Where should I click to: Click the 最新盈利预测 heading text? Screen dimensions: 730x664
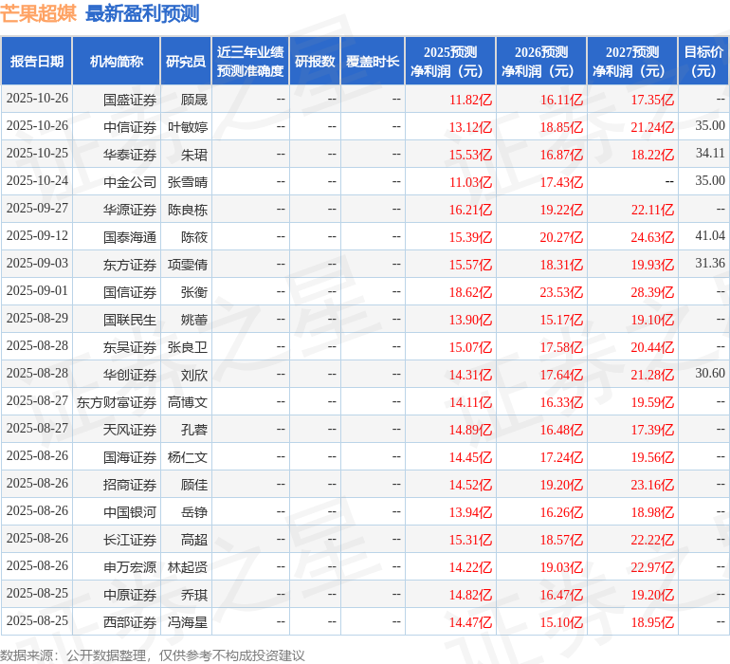142,13
